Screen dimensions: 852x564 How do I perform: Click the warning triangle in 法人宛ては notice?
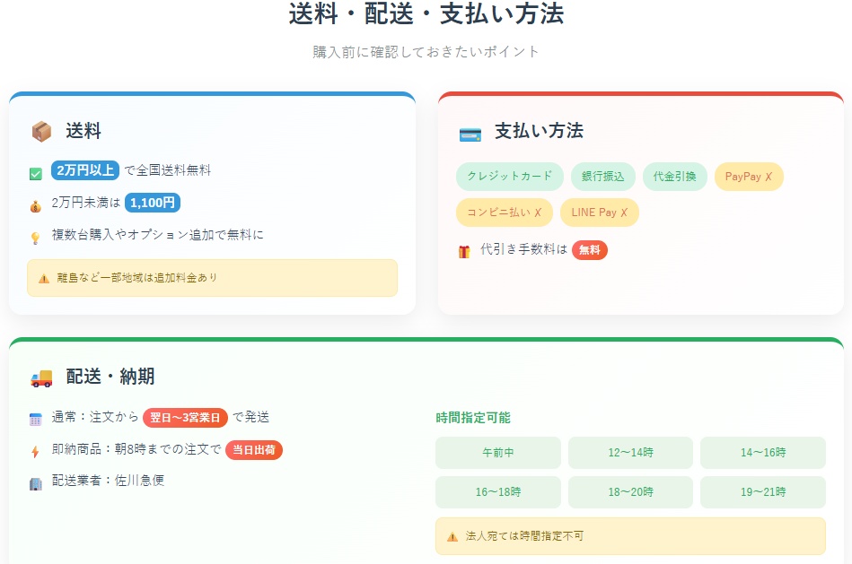click(452, 537)
